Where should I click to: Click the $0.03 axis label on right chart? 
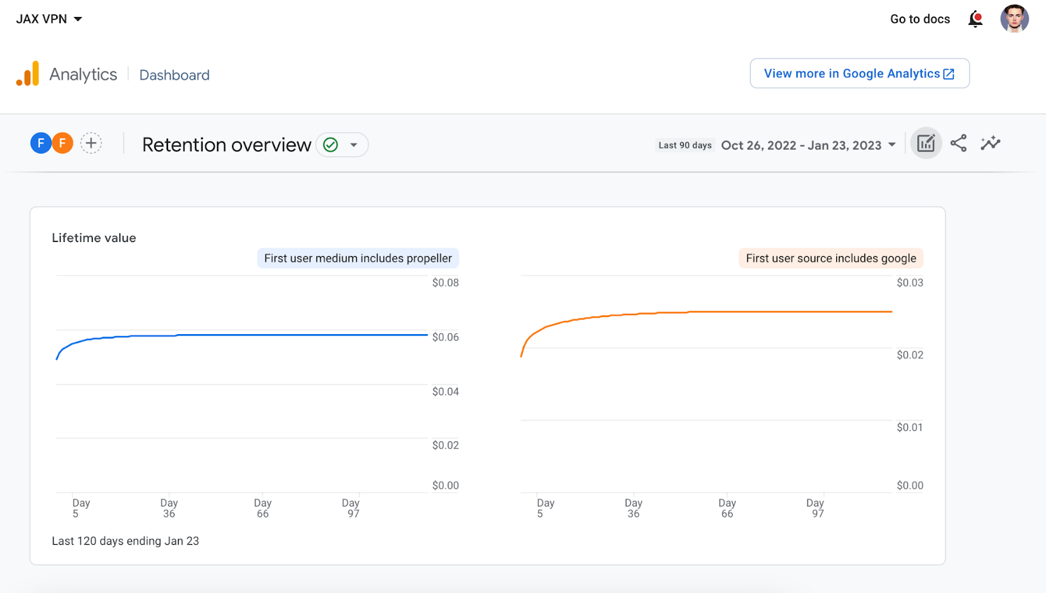click(x=910, y=282)
